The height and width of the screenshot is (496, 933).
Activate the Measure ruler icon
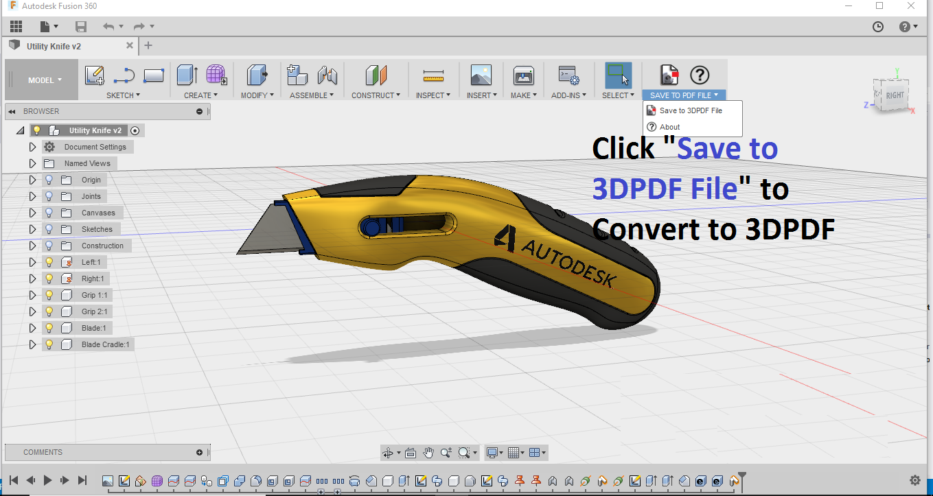click(x=433, y=75)
